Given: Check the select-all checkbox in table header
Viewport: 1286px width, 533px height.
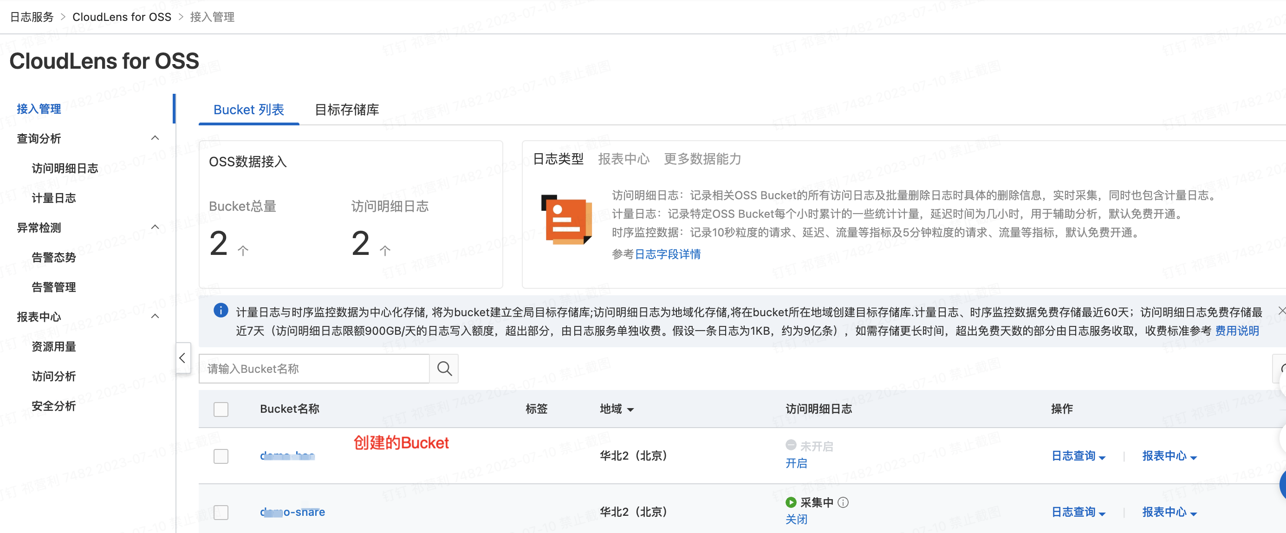Looking at the screenshot, I should click(221, 409).
